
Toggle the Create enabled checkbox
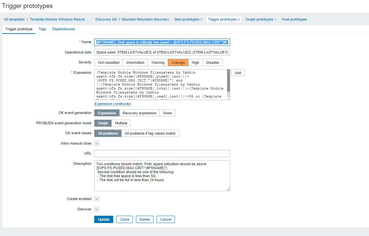[x=97, y=199]
